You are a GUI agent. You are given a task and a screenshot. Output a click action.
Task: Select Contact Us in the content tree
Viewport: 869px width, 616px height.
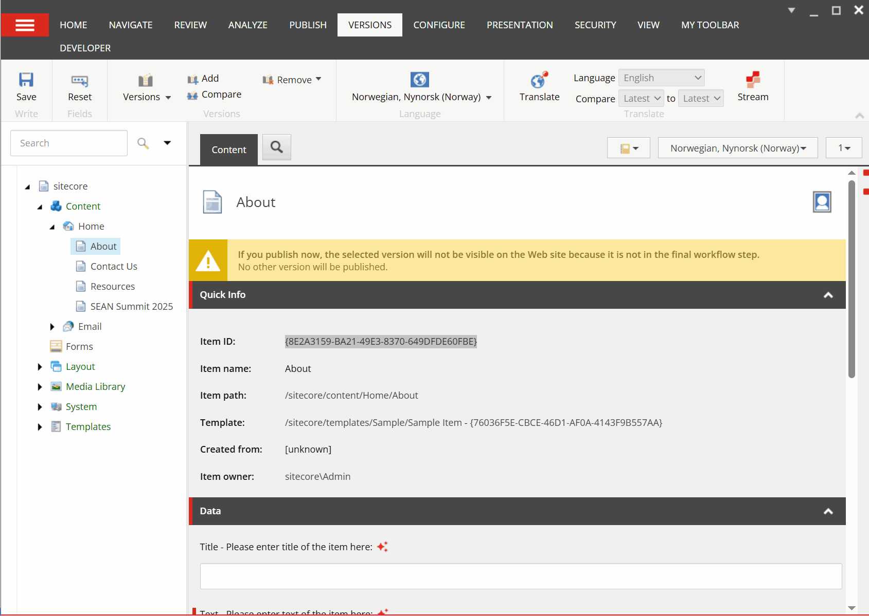point(114,267)
